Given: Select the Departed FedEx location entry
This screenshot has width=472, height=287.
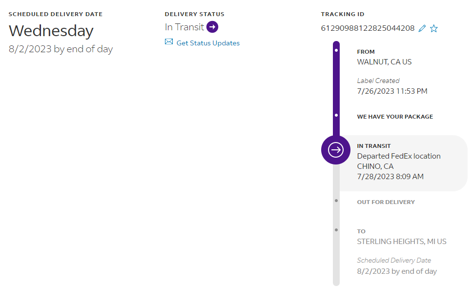Looking at the screenshot, I should (398, 156).
